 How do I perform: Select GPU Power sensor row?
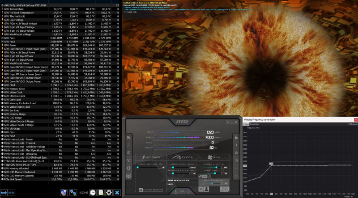tap(60, 45)
